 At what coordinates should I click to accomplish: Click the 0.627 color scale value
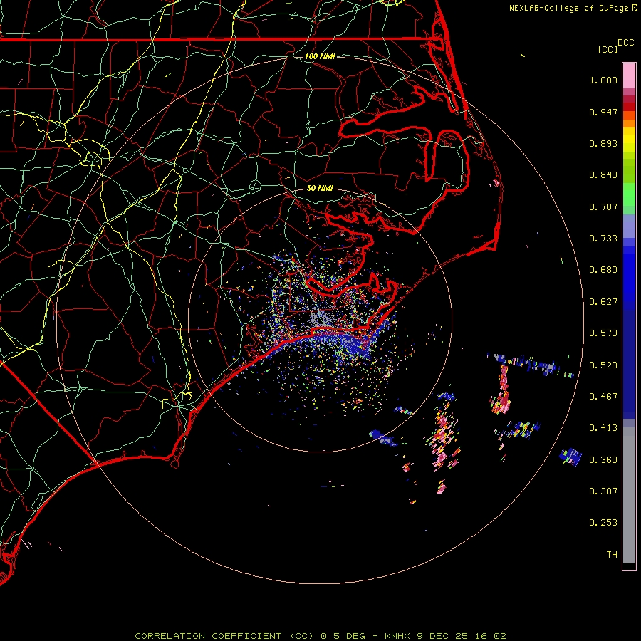coord(603,302)
